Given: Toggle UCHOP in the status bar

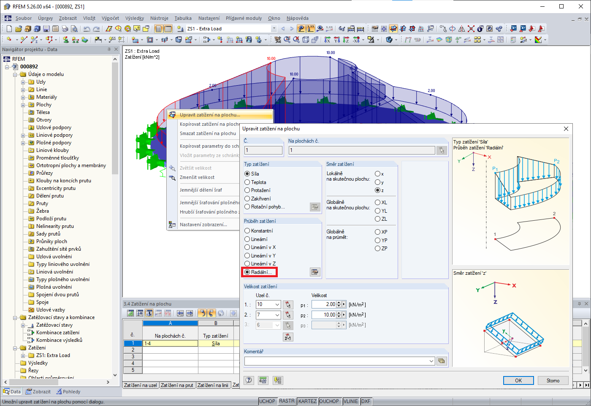Looking at the screenshot, I should (x=267, y=401).
